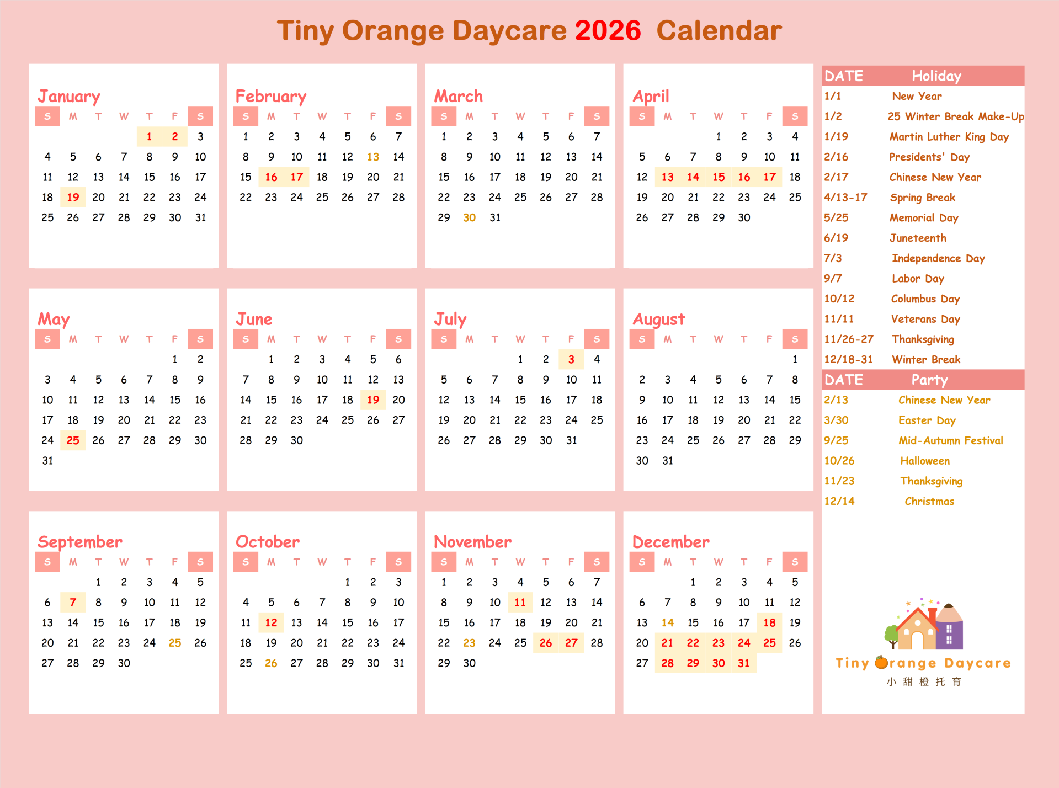Click December 18 Winter Break cell

769,623
